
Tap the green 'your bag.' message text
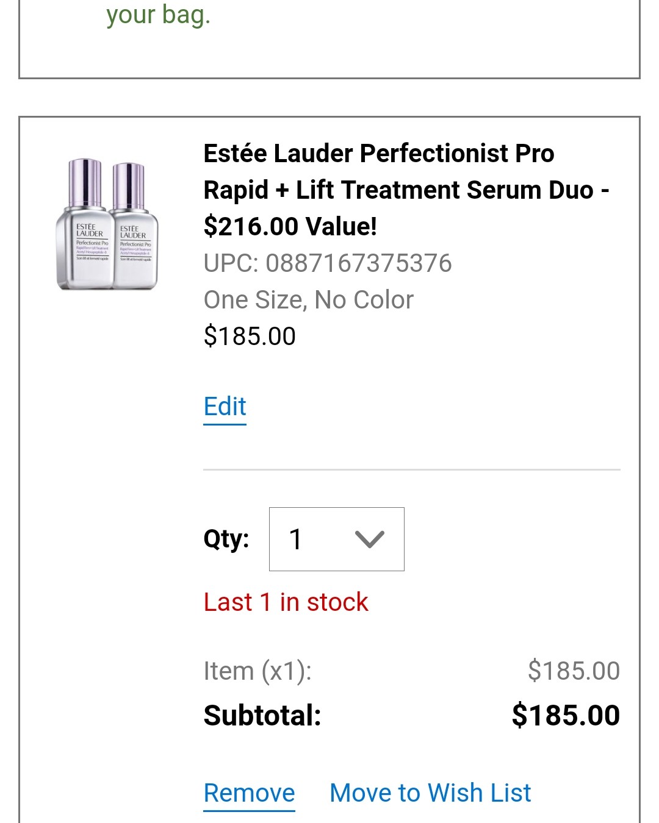click(x=159, y=15)
